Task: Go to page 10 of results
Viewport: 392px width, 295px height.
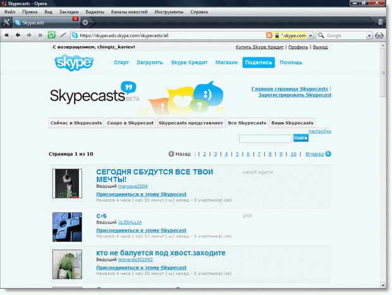Action: pyautogui.click(x=293, y=154)
